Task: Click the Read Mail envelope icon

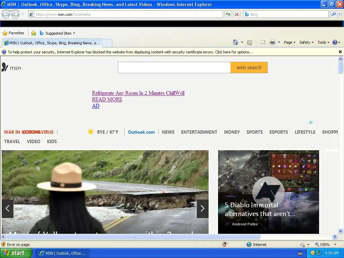Action: pyautogui.click(x=263, y=42)
